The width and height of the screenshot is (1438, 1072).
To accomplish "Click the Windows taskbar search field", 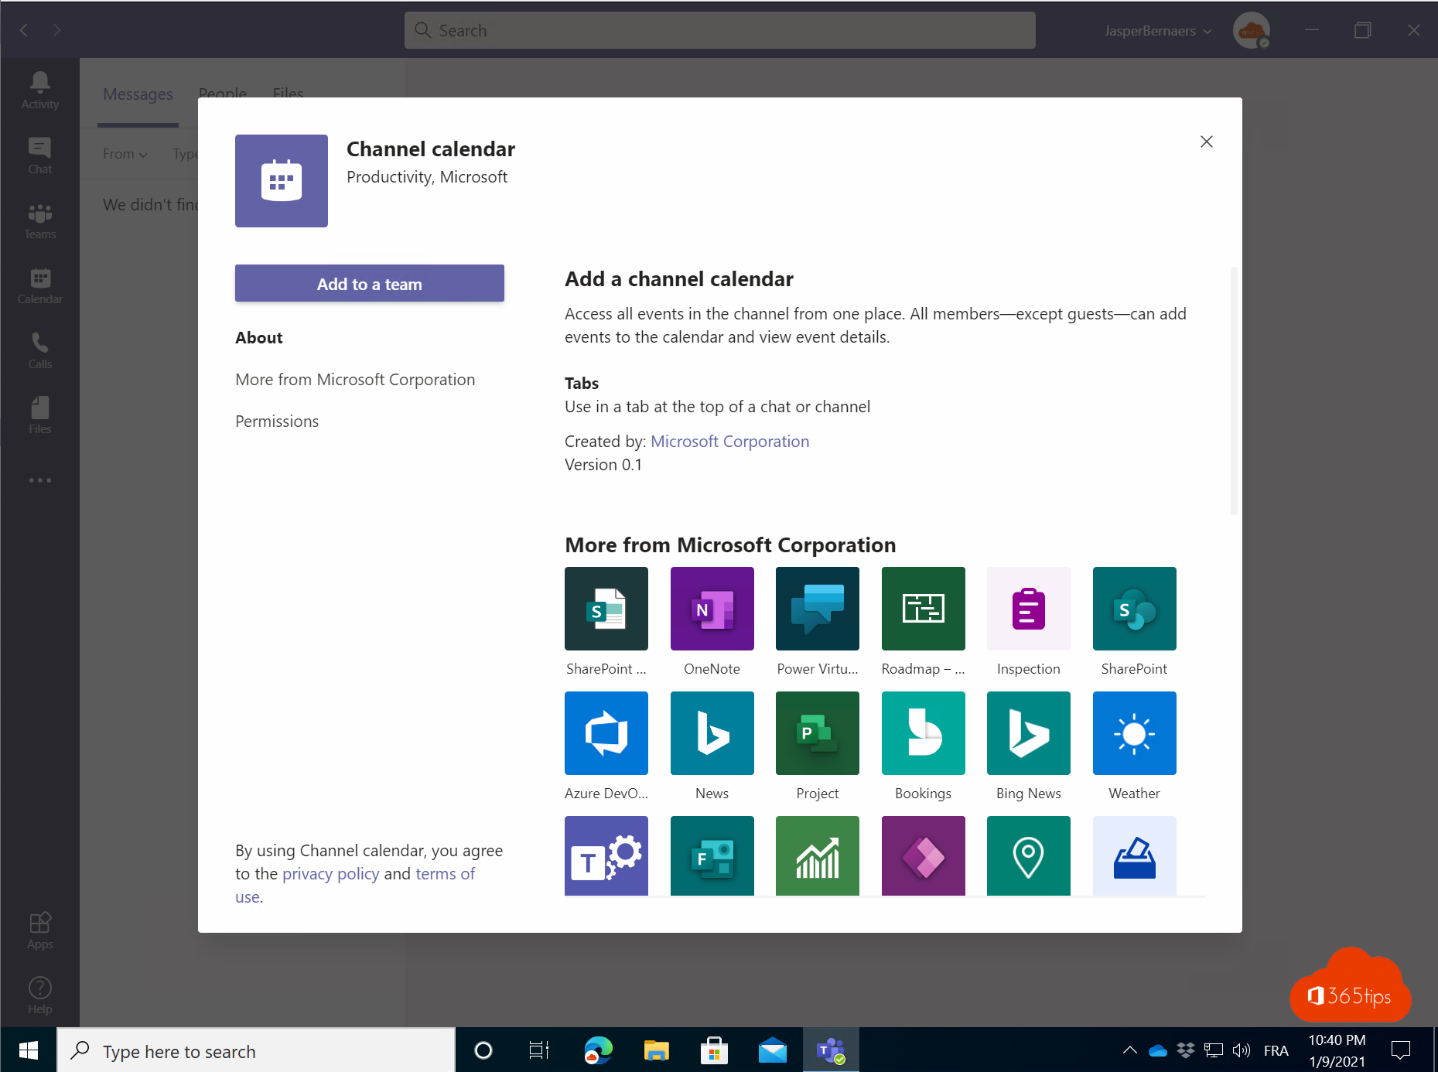I will coord(256,1050).
